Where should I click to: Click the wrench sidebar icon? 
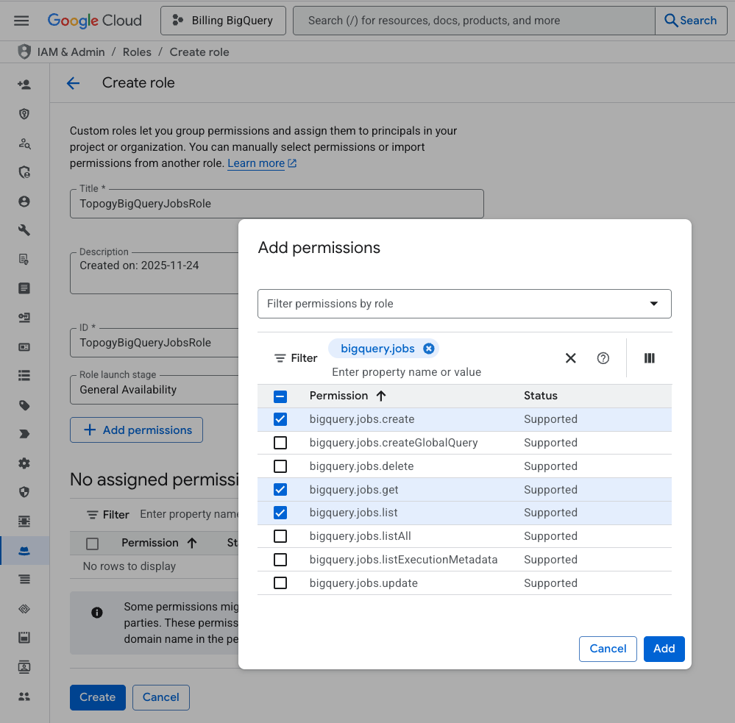[24, 230]
